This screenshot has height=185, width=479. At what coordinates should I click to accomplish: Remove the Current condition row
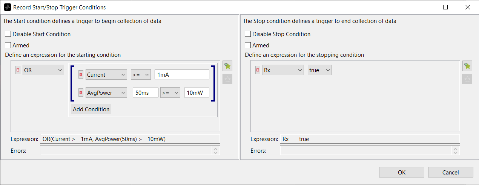point(81,75)
